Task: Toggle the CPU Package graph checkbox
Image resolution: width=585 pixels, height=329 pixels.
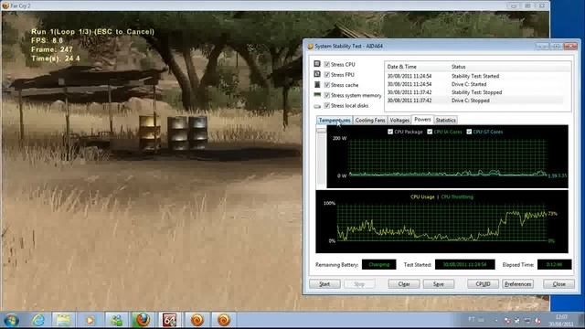Action: tap(390, 132)
